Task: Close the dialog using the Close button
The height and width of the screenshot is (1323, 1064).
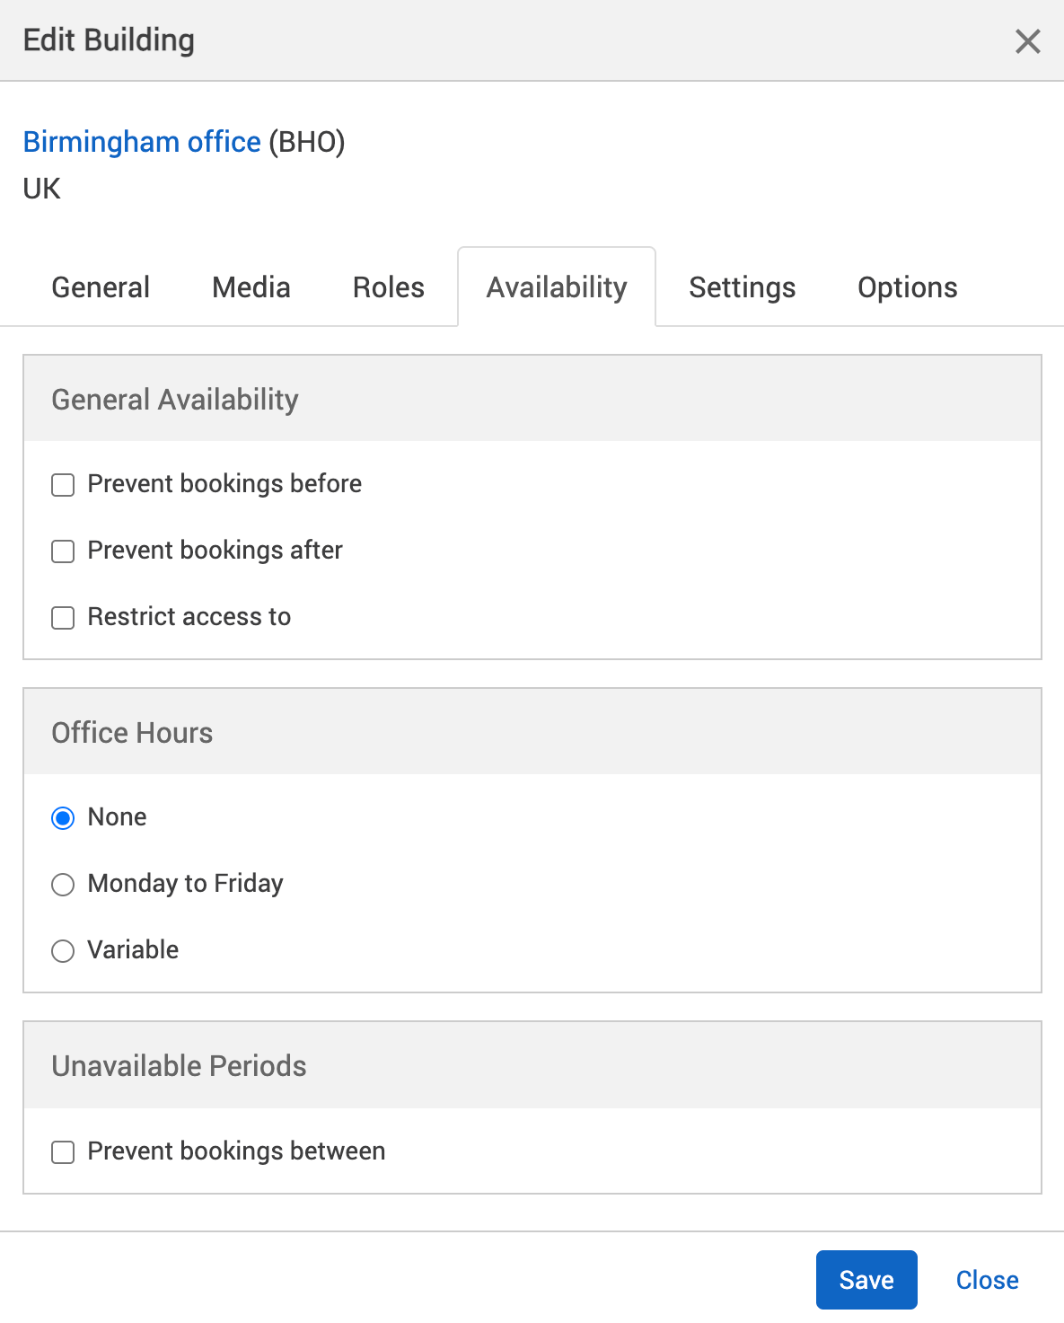Action: pos(987,1279)
